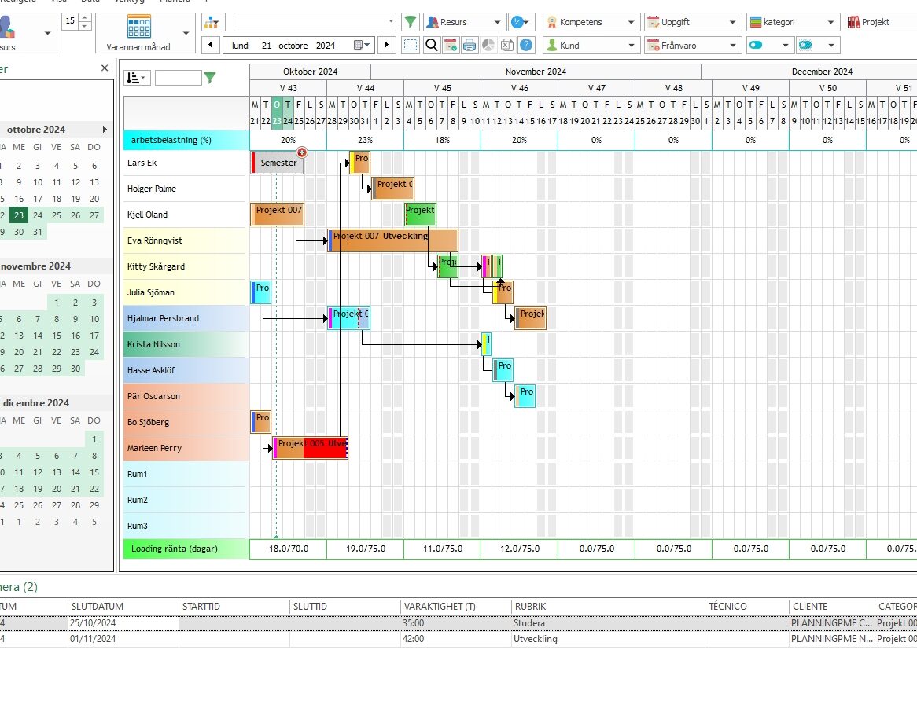Image resolution: width=917 pixels, height=701 pixels.
Task: Apply the green filter next to resource field
Action: pos(210,77)
